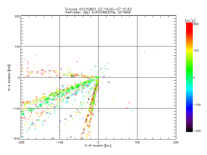Click the isolated red dot near 120 km east
Image resolution: width=207 pixels, height=155 pixels.
[144, 53]
